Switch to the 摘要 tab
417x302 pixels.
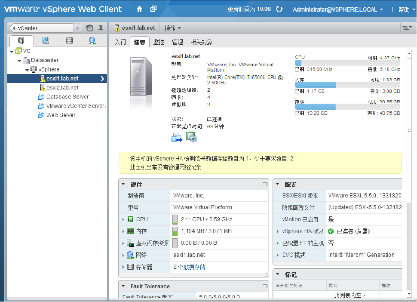(x=140, y=42)
